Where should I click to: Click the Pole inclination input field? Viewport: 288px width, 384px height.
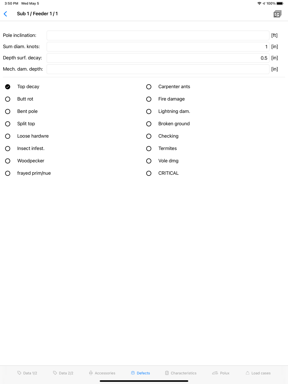point(158,35)
